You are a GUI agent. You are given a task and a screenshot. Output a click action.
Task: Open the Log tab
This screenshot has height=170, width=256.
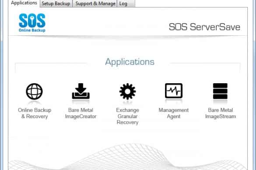point(126,3)
